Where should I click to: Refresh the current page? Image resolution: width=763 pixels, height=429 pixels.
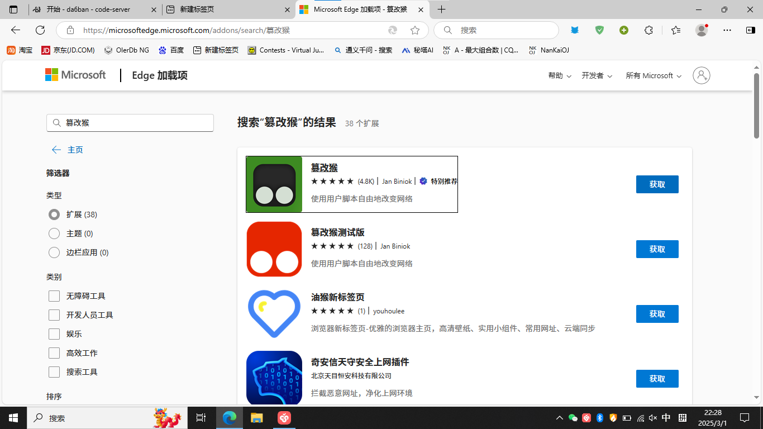[40, 30]
